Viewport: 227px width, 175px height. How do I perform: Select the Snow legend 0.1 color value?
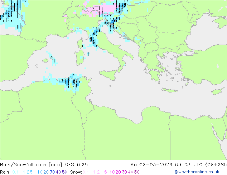pos(86,172)
